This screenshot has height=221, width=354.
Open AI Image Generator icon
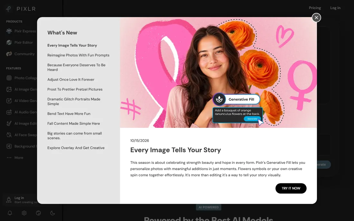coord(9,89)
